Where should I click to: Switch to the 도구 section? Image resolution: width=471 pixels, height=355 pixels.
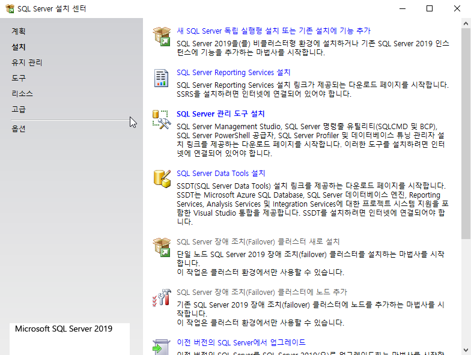[x=19, y=78]
